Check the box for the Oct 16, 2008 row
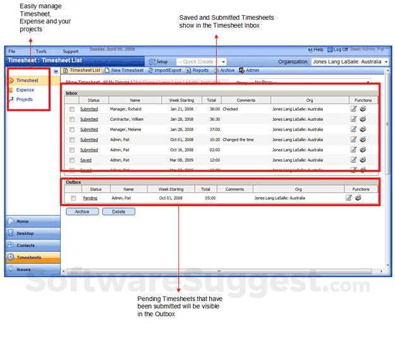The height and width of the screenshot is (342, 395). point(72,150)
